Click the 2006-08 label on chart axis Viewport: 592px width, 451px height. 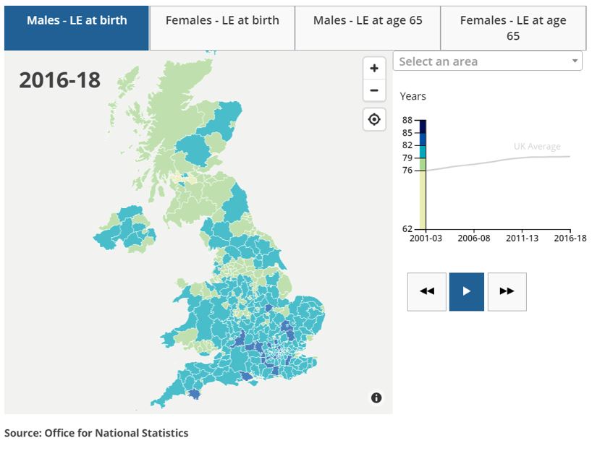point(475,238)
